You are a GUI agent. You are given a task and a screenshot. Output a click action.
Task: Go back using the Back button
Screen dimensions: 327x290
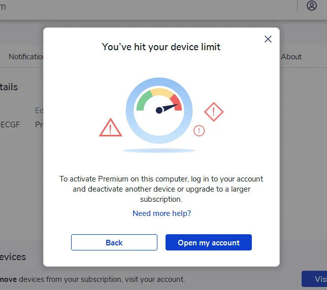tap(114, 242)
